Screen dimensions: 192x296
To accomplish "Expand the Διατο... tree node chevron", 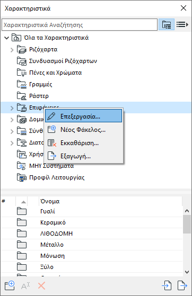I will [x=12, y=143].
